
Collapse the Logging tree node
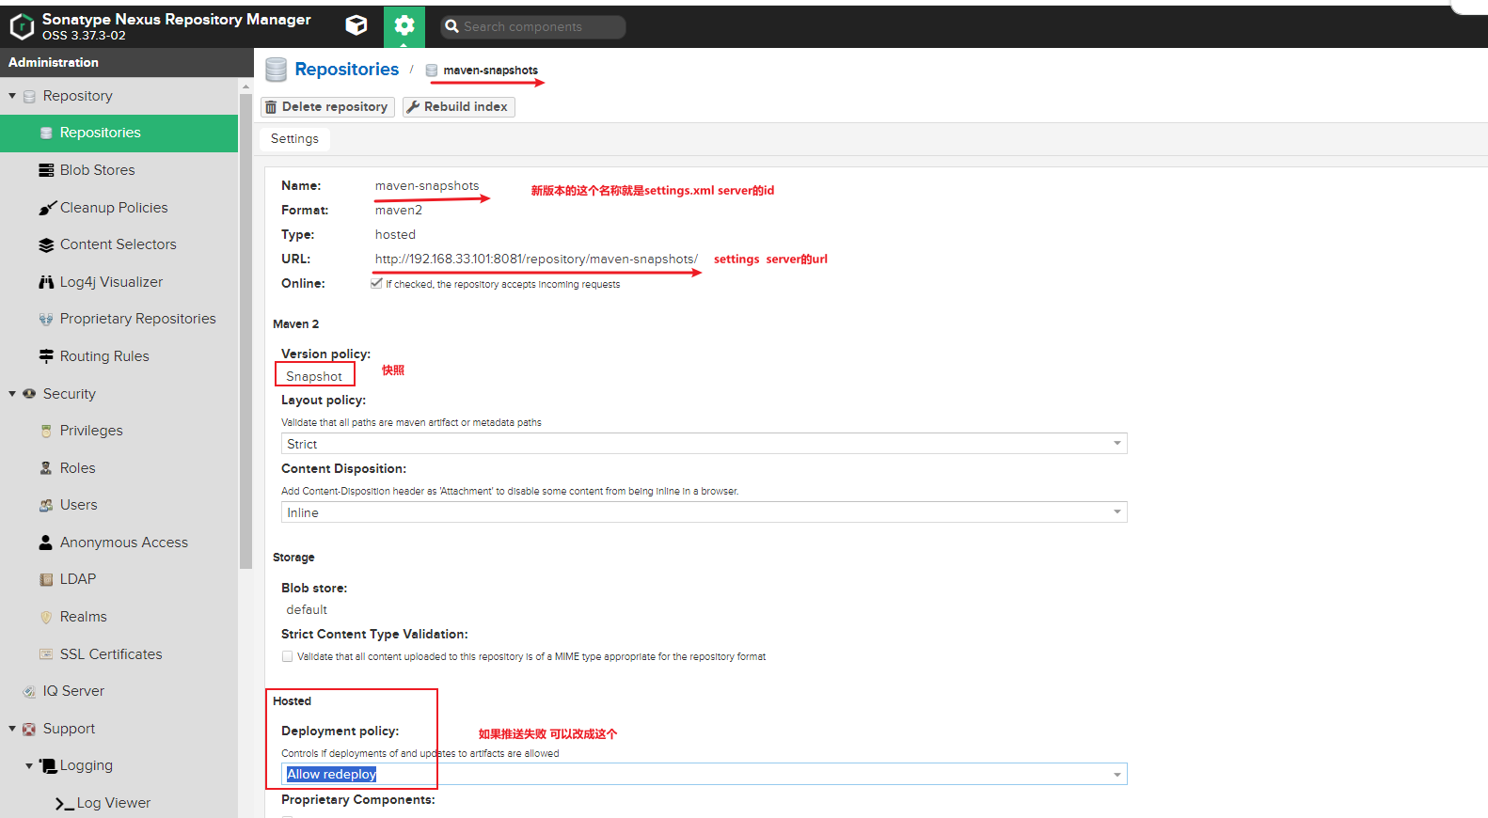pos(29,766)
